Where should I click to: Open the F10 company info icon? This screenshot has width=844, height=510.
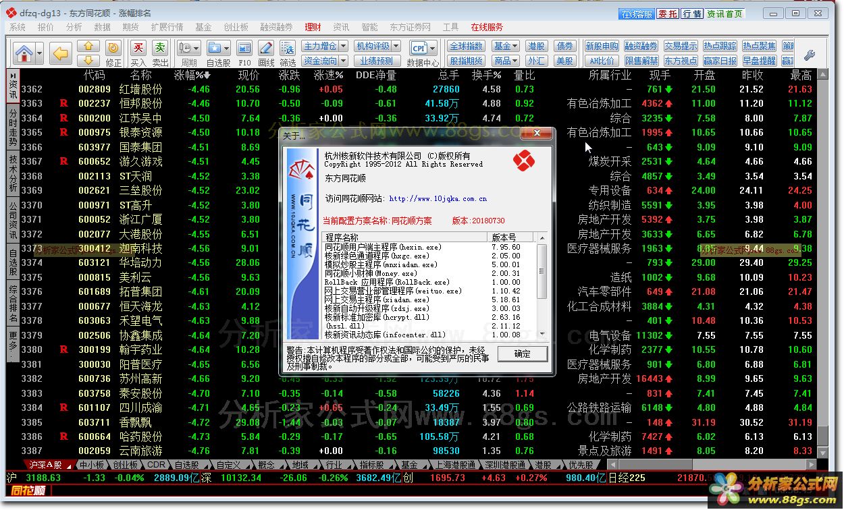click(244, 48)
